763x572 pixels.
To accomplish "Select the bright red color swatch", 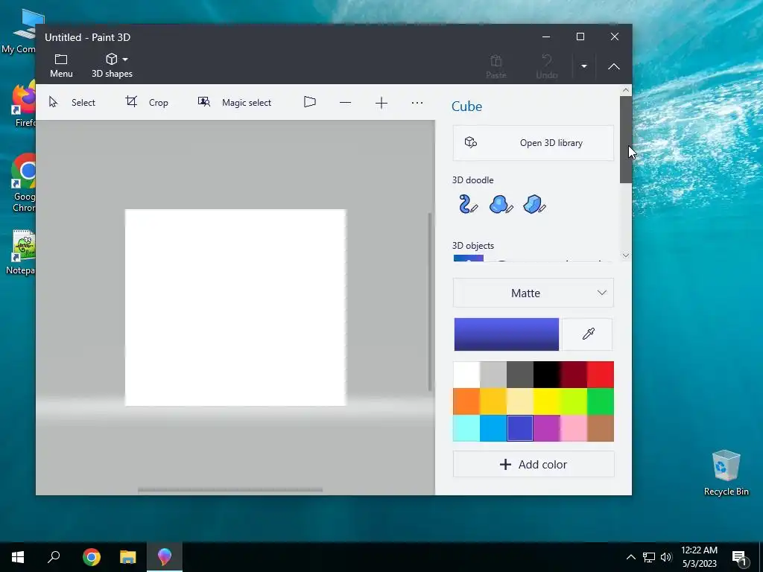I will [x=601, y=375].
